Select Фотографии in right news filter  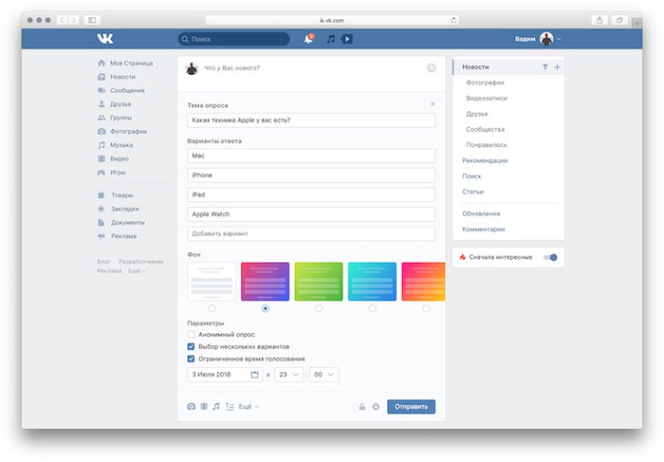[x=485, y=83]
